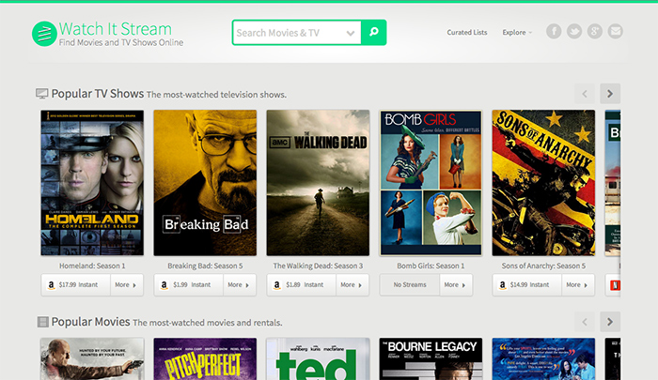Viewport: 658px width, 380px height.
Task: Click the film icon beside Popular Movies
Action: click(x=43, y=322)
